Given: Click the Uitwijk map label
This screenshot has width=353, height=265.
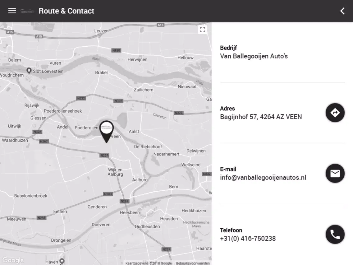Looking at the screenshot, I should 15,126.
